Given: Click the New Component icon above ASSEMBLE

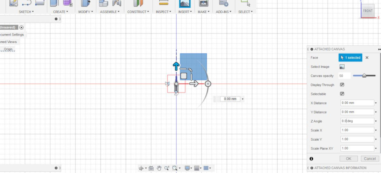Looking at the screenshot, I should tap(104, 3).
